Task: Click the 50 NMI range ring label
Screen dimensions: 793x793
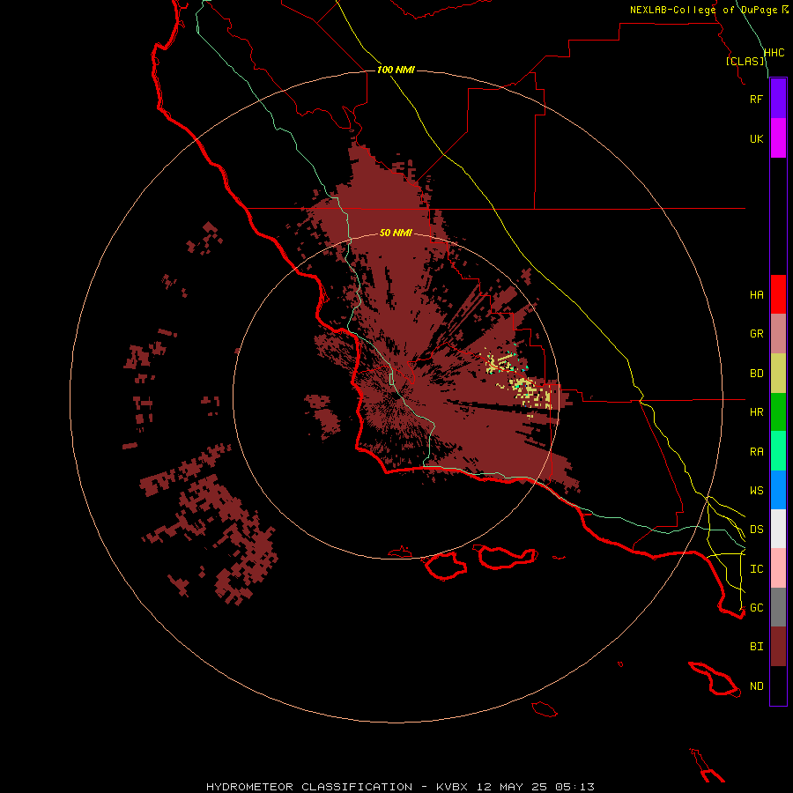Action: (396, 233)
